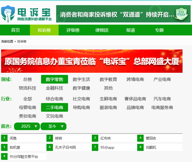Open the 至今 period dropdown

click(53, 126)
